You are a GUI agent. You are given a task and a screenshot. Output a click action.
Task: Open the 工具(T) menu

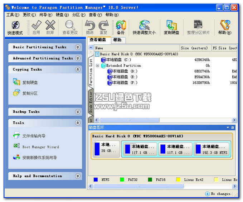click(x=13, y=15)
